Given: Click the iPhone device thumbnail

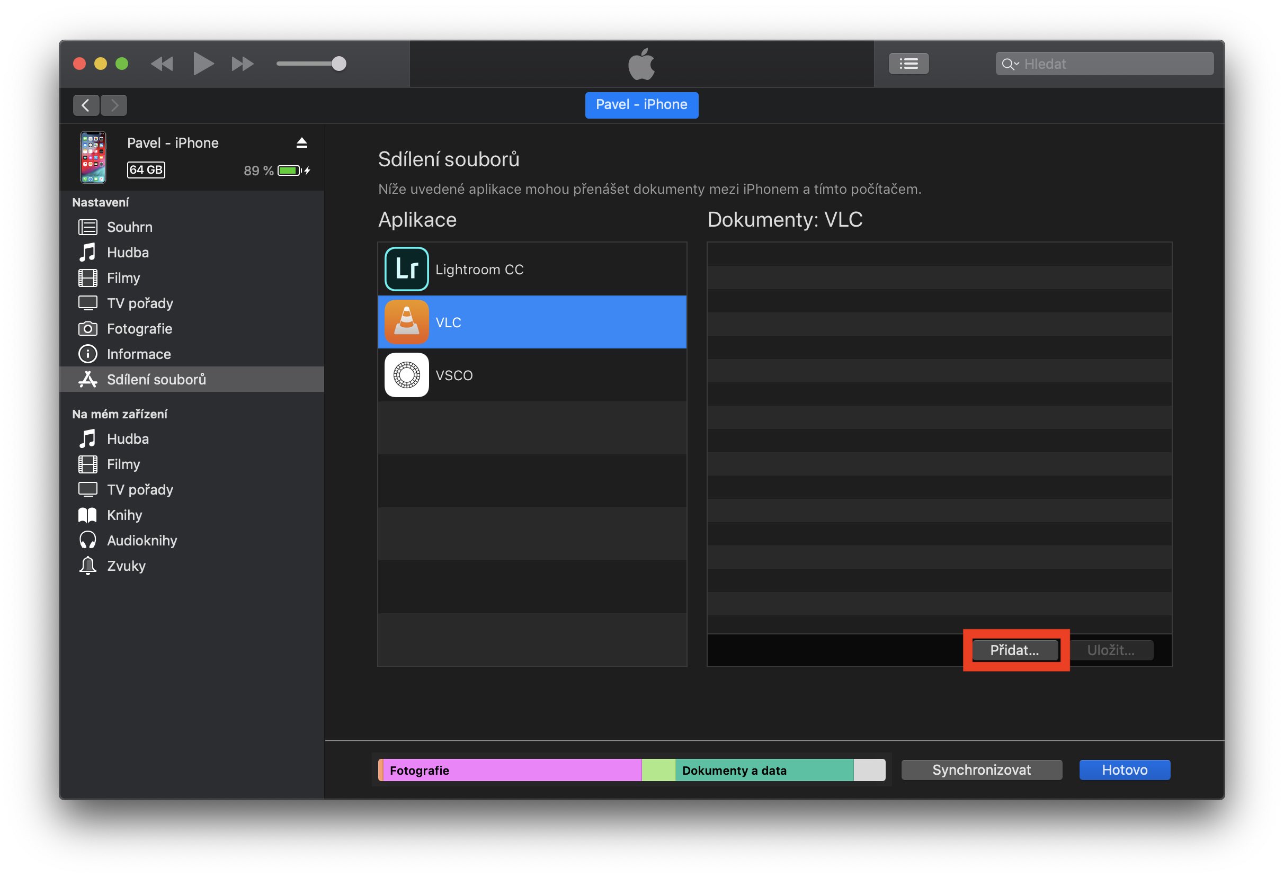Looking at the screenshot, I should pyautogui.click(x=93, y=157).
